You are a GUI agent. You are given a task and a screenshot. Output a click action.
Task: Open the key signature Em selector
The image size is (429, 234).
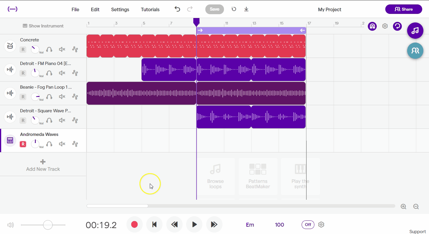250,225
